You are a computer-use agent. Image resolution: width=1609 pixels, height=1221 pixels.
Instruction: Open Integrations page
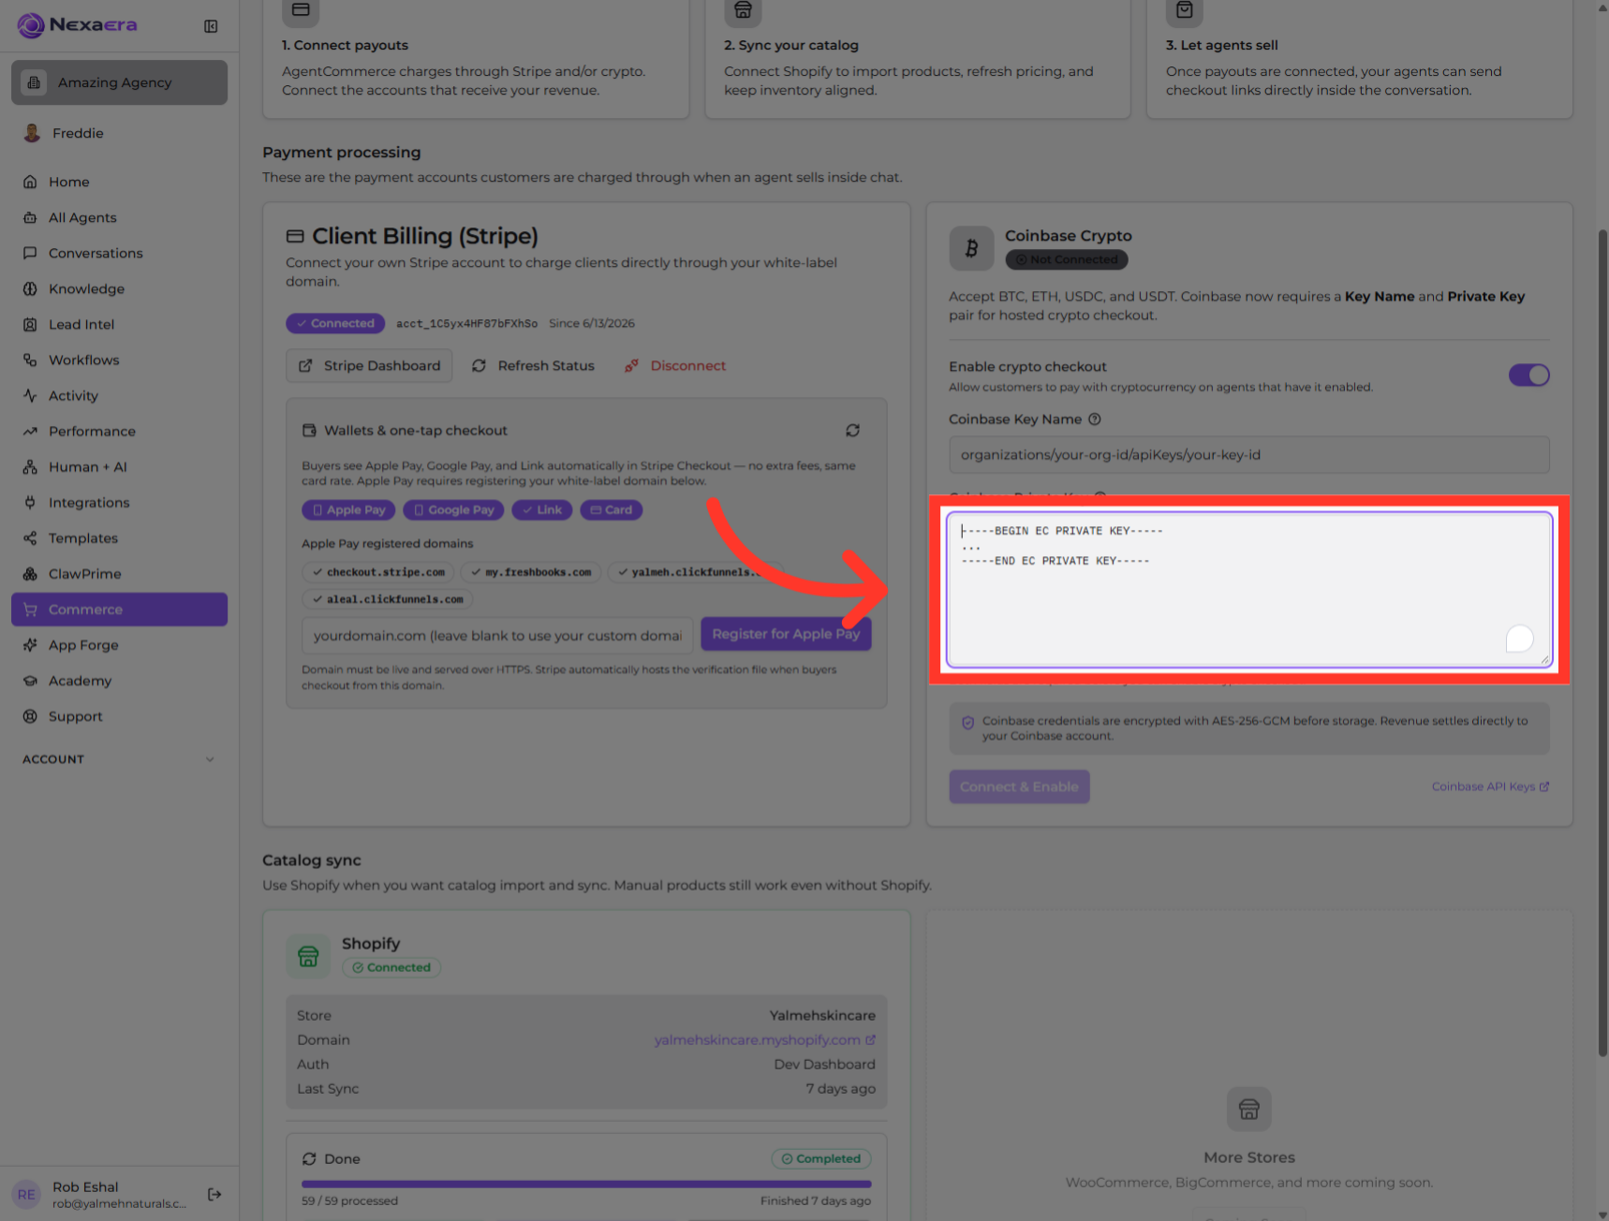click(x=119, y=502)
